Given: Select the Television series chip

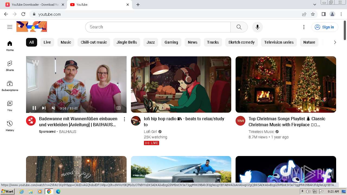Looking at the screenshot, I should click(x=279, y=42).
